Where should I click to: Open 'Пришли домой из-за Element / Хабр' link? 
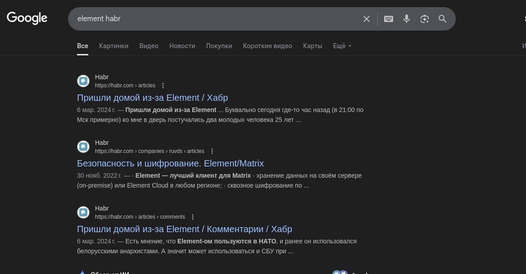pyautogui.click(x=152, y=98)
